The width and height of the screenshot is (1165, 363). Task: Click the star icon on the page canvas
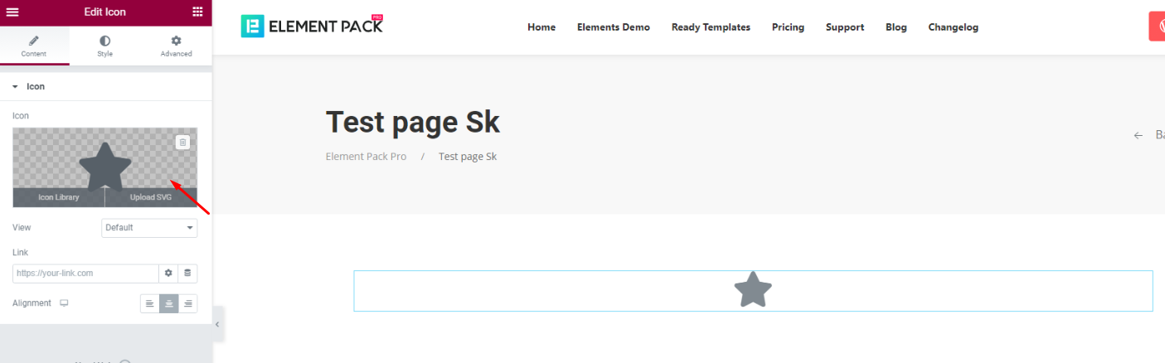(753, 290)
